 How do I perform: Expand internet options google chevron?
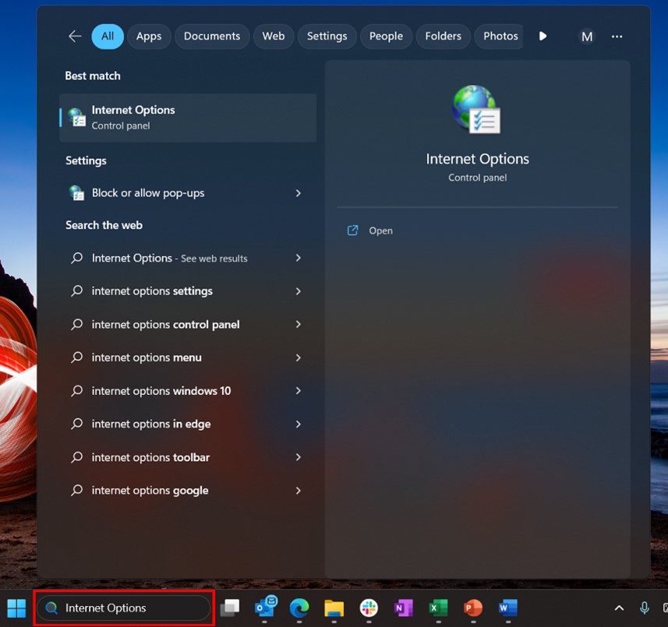299,491
